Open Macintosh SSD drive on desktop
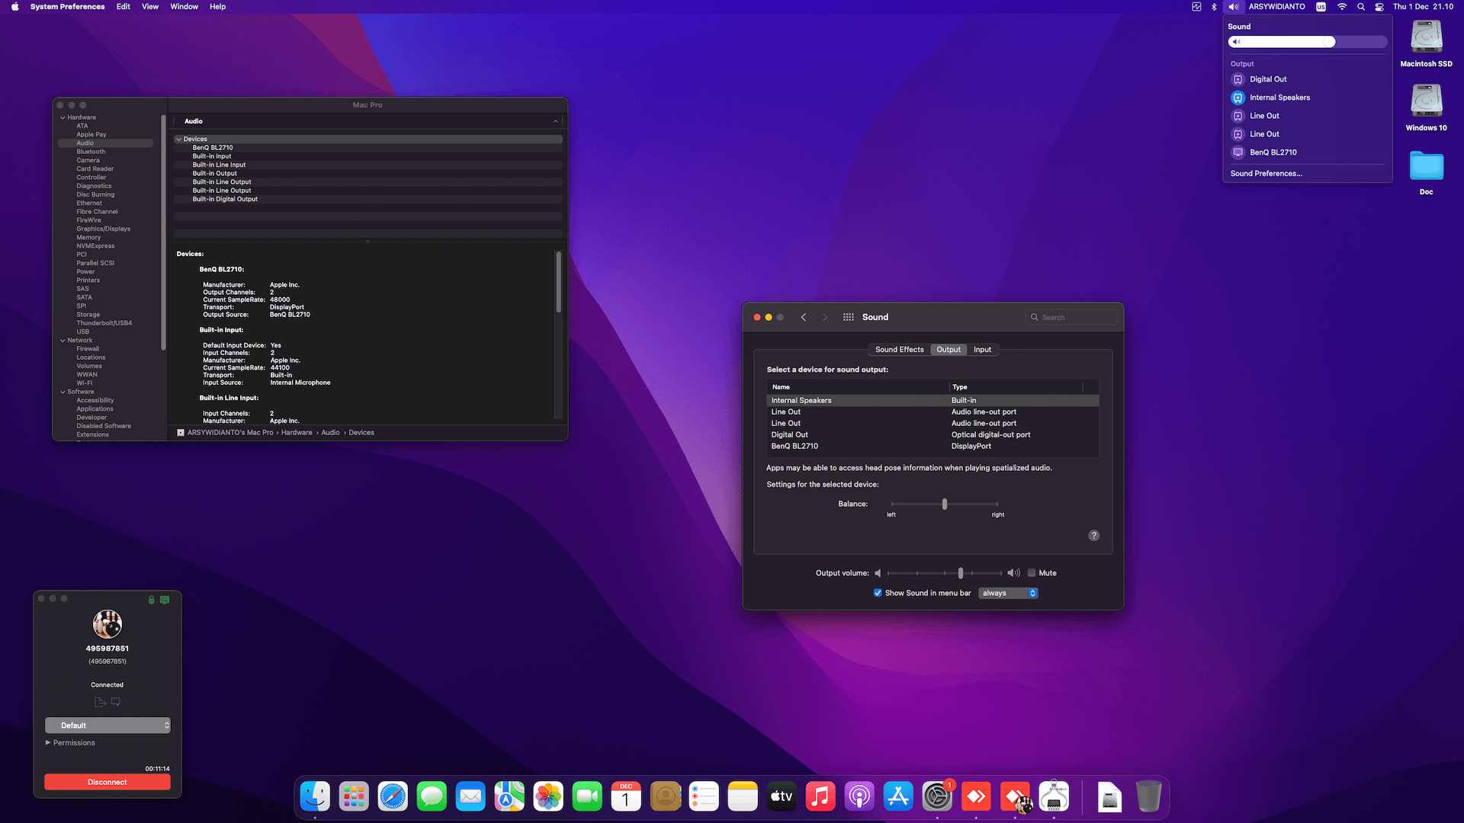This screenshot has width=1464, height=823. tap(1426, 44)
